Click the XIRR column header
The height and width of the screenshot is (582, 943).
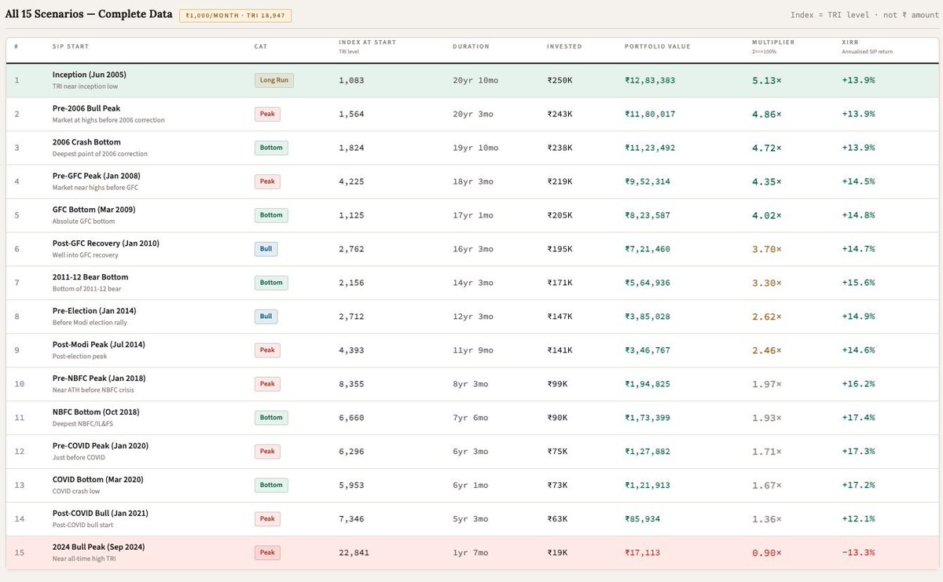click(x=849, y=42)
